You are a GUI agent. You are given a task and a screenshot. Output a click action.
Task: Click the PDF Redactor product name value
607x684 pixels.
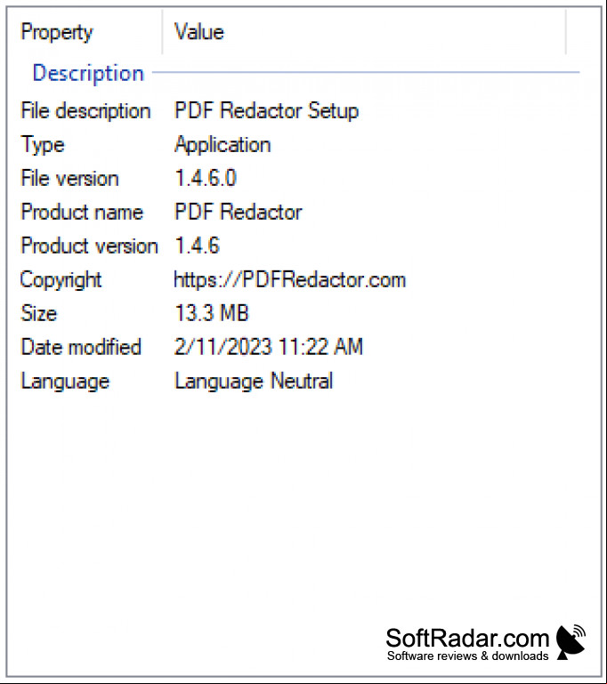pos(239,213)
